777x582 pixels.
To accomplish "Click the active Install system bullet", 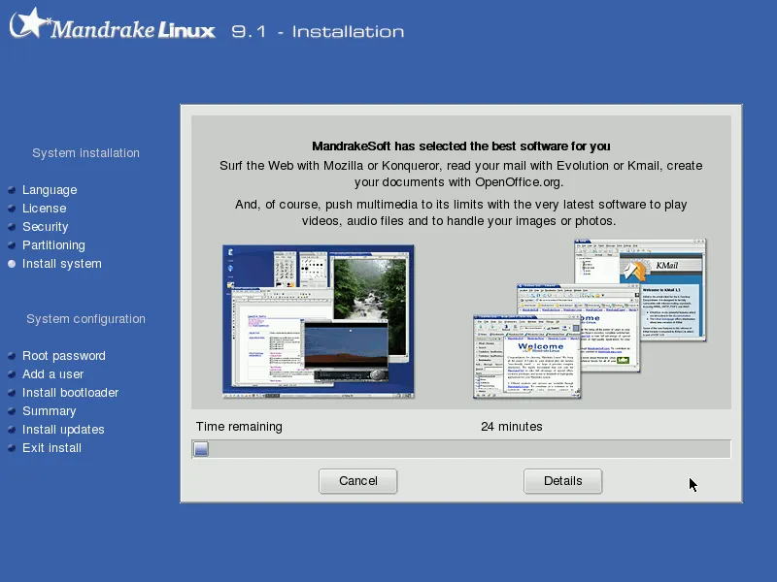I will [12, 264].
